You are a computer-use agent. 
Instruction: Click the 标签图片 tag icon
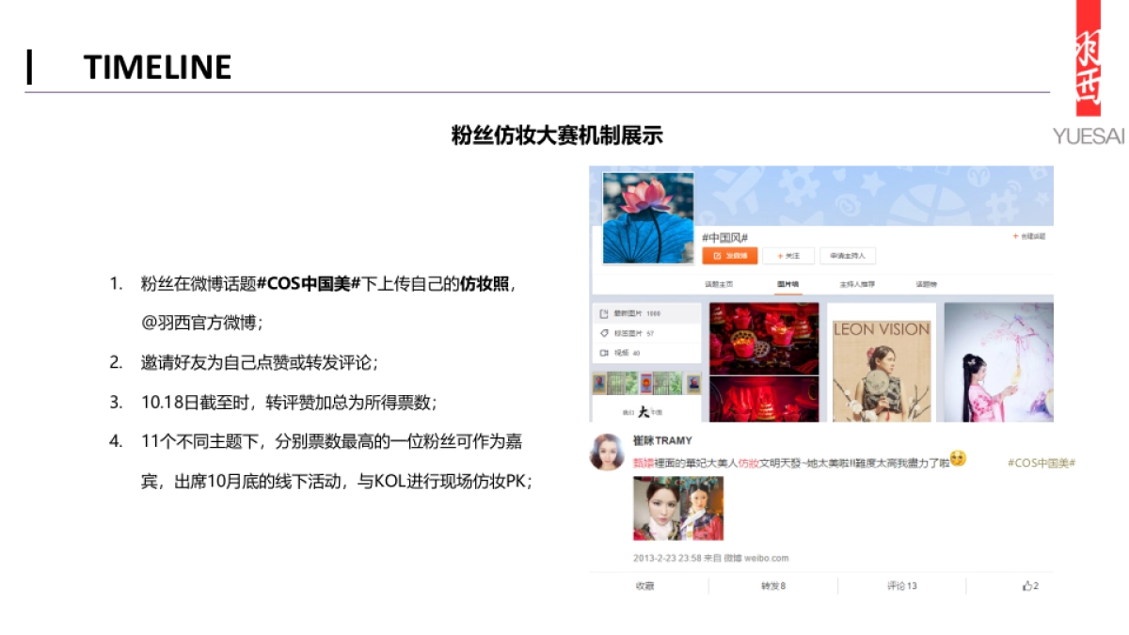point(602,332)
